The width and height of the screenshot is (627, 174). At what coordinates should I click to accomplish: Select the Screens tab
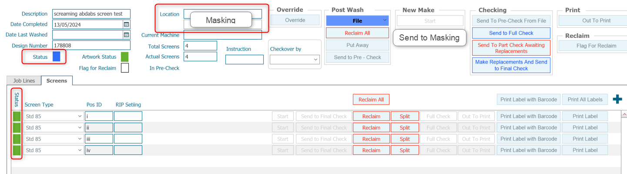[x=57, y=80]
